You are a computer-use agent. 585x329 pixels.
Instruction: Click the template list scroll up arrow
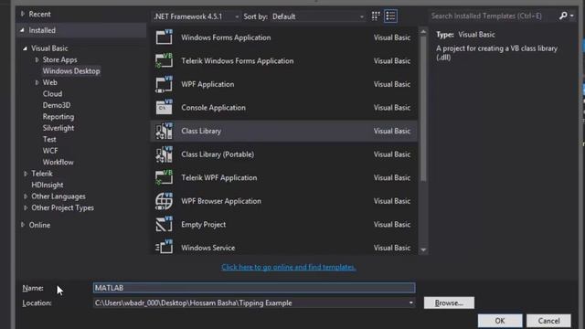tap(423, 32)
